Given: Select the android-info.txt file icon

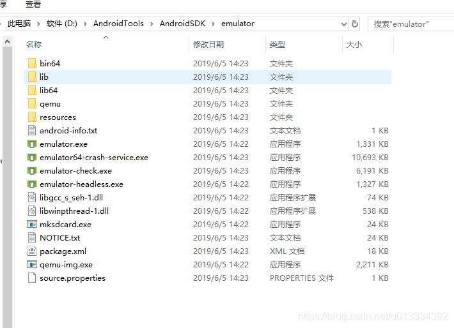Looking at the screenshot, I should tap(32, 130).
